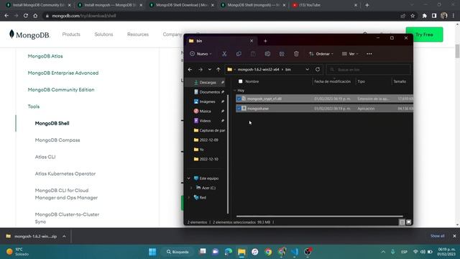Refresh the bin folder view
Screen dimensions: 460x259
point(318,70)
